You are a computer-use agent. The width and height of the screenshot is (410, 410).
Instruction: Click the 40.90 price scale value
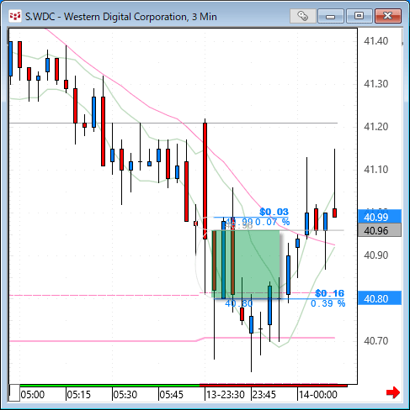tap(375, 255)
